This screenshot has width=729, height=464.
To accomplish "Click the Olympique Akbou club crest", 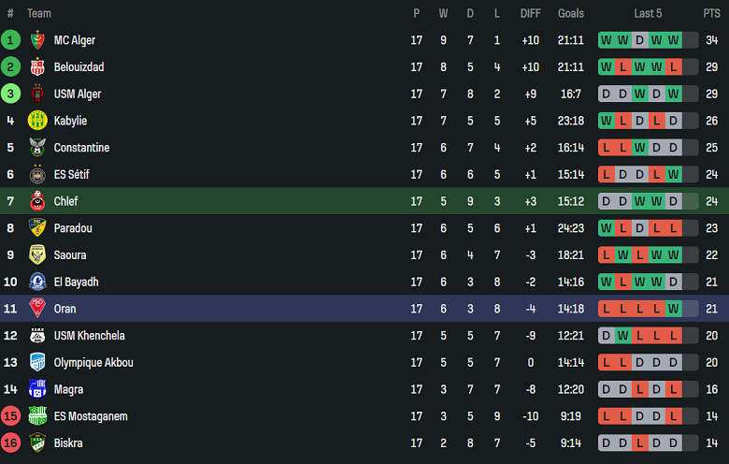I will (x=37, y=362).
